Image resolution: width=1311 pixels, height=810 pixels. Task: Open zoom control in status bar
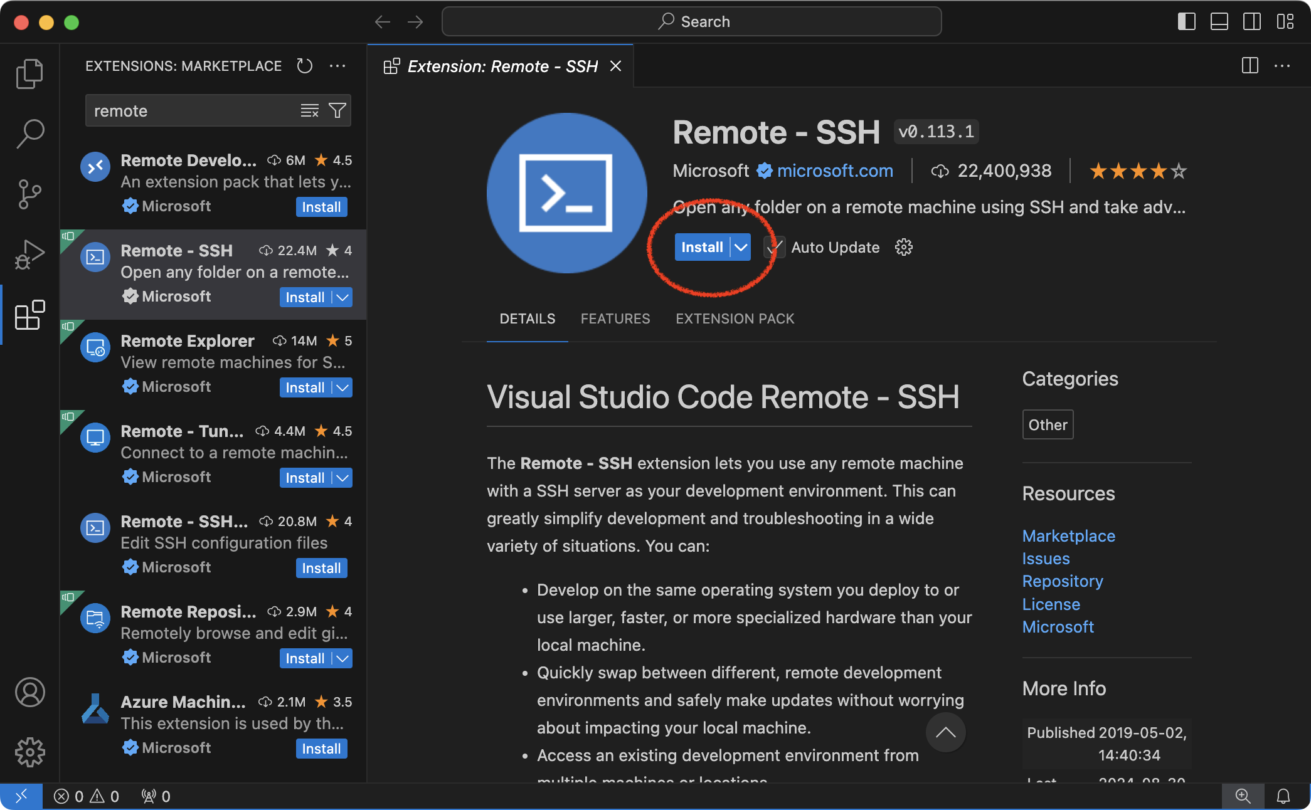click(x=1243, y=796)
